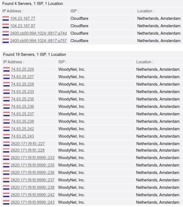The image size is (183, 207).
Task: Click the Netherlands flag beside 74.63.25.235
Action: point(6,99)
